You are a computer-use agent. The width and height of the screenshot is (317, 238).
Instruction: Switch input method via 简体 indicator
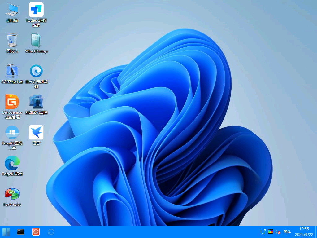click(287, 232)
